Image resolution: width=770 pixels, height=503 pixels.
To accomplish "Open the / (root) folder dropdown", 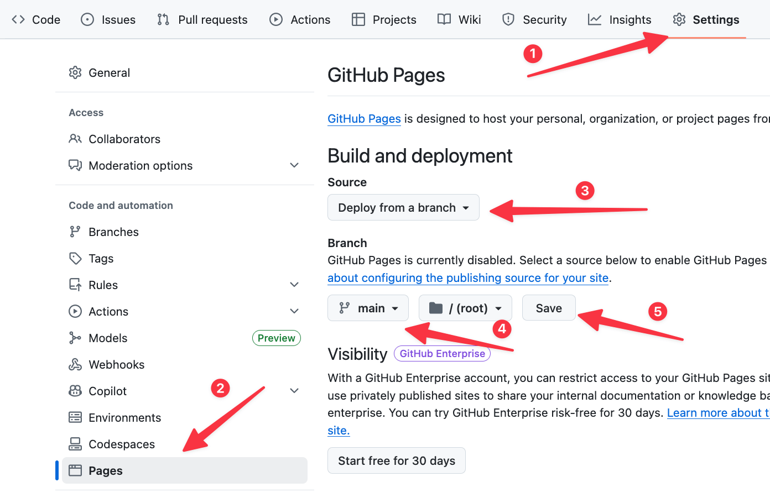I will (x=465, y=308).
